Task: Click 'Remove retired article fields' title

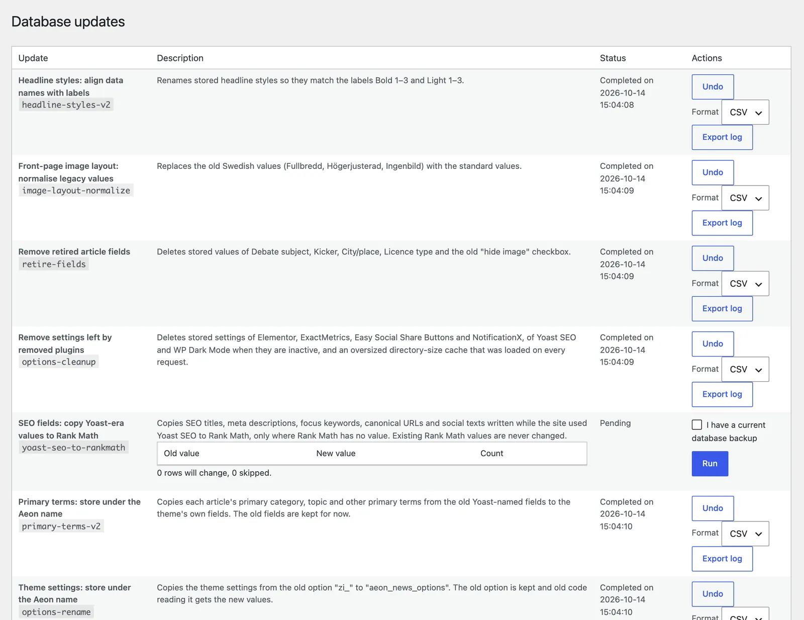Action: pos(74,252)
